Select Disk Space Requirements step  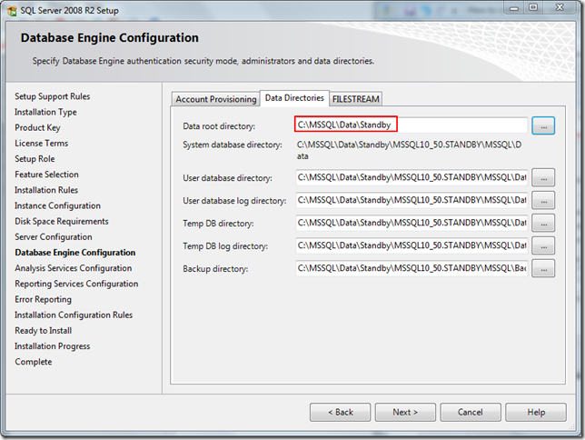(62, 222)
